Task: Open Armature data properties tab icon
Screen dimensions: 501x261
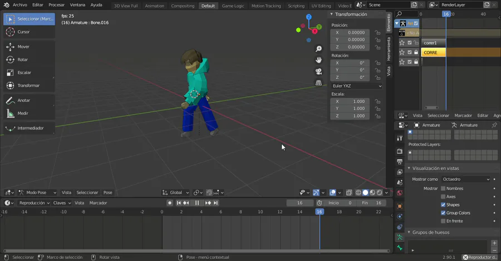Action: point(400,238)
